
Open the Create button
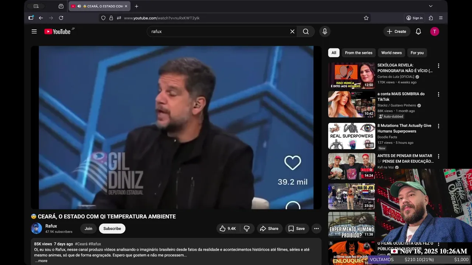click(396, 32)
